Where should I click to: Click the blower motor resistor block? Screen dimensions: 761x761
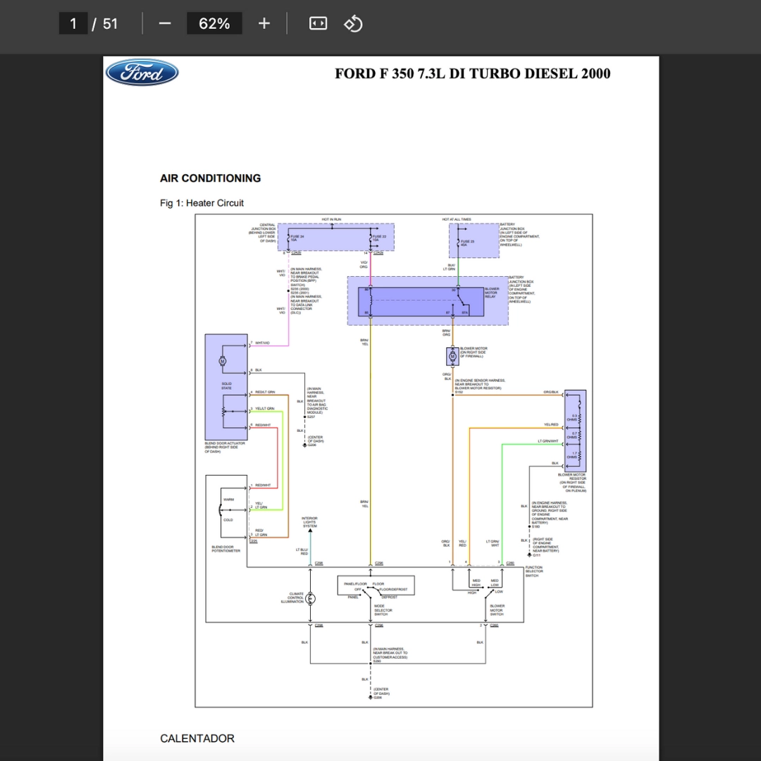pyautogui.click(x=575, y=431)
